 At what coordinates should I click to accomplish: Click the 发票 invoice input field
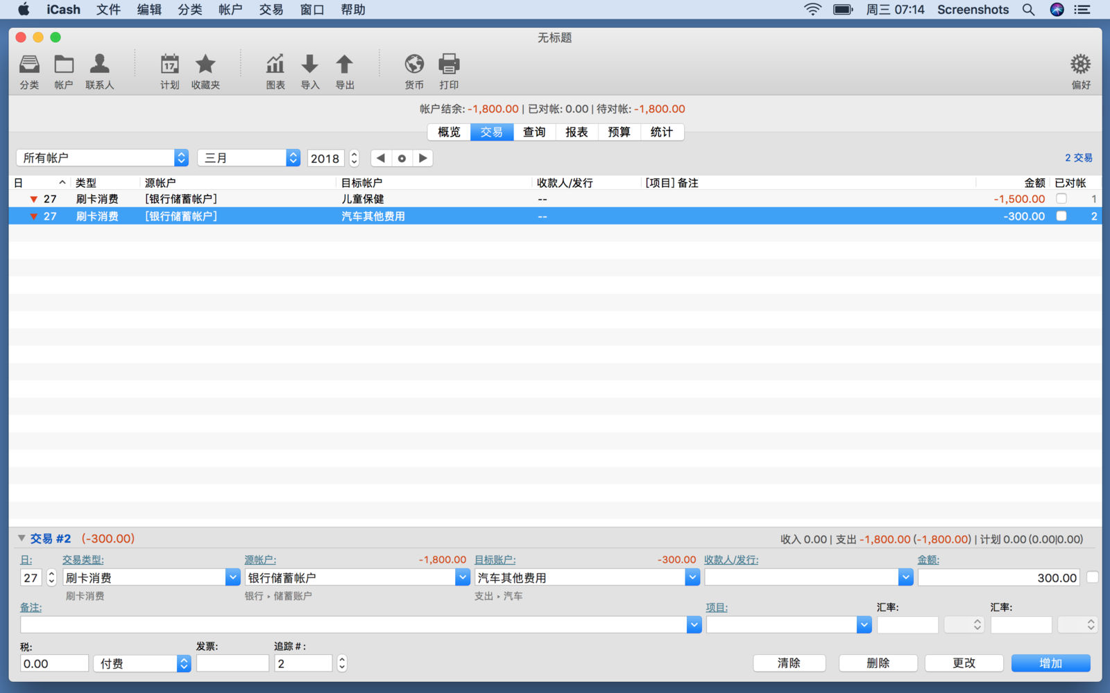point(232,663)
